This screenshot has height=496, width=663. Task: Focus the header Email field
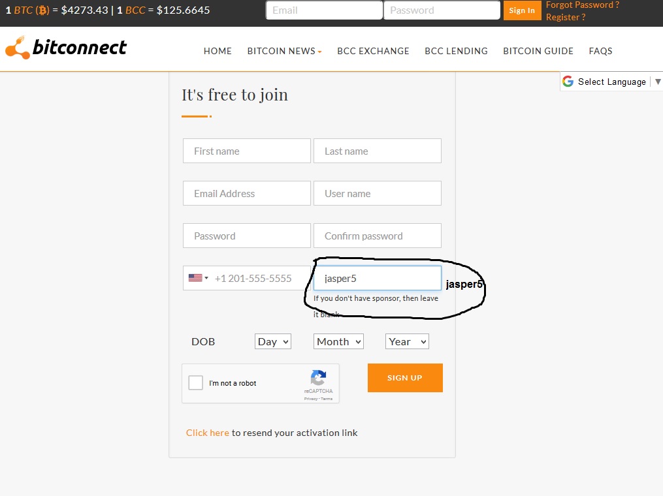pos(324,10)
